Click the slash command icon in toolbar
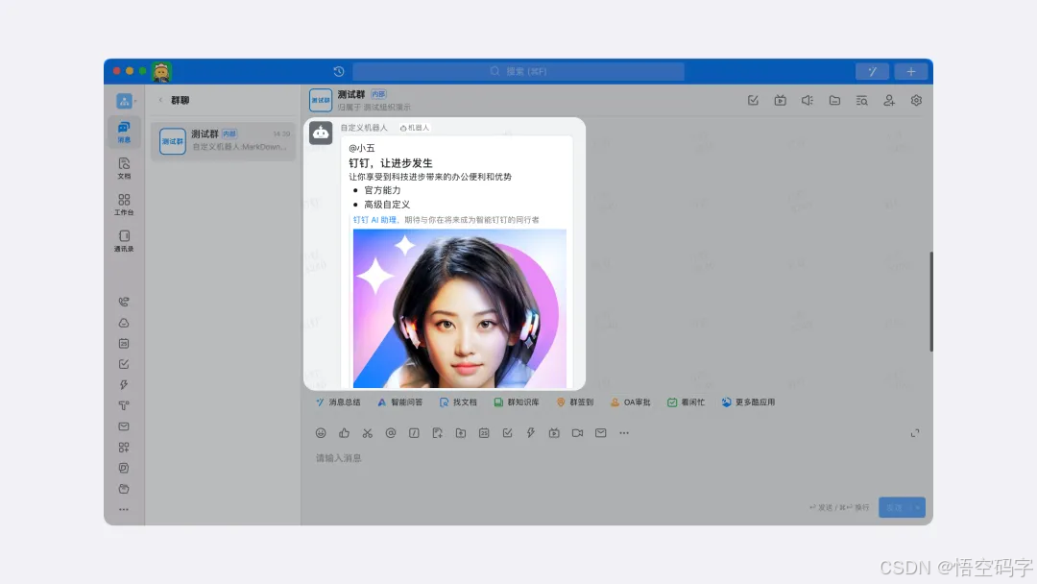Screen dimensions: 1037x584 coord(414,433)
